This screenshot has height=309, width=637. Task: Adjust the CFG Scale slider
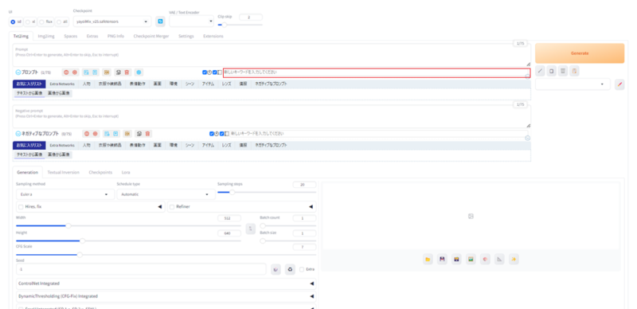[166, 255]
